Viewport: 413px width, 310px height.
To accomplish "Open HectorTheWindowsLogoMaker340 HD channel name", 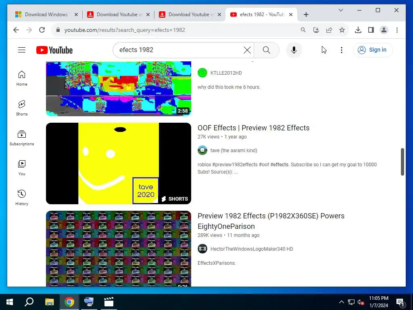I will pos(252,249).
